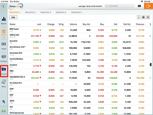Open the mail envelope icon

[139, 6]
